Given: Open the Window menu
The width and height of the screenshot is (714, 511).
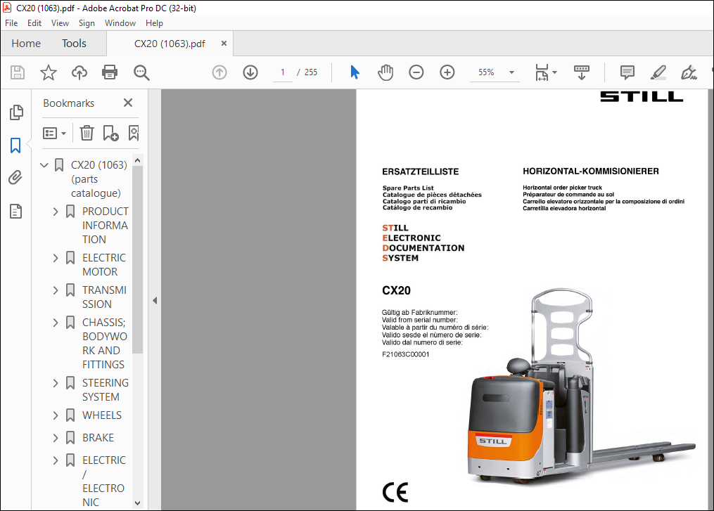Looking at the screenshot, I should pyautogui.click(x=120, y=22).
